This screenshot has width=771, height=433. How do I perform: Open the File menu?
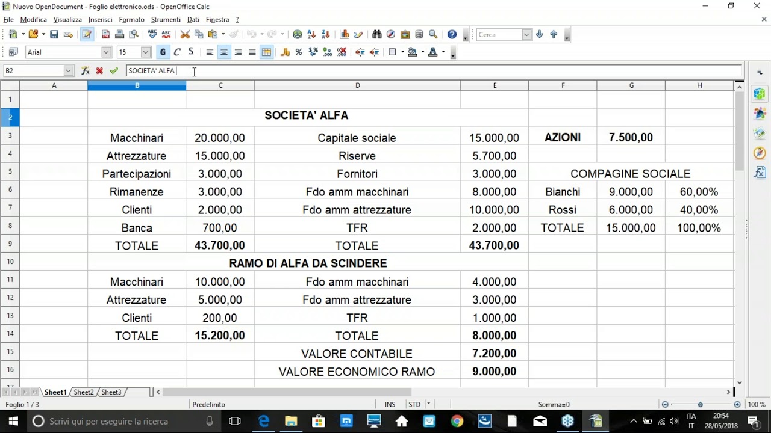pos(8,20)
